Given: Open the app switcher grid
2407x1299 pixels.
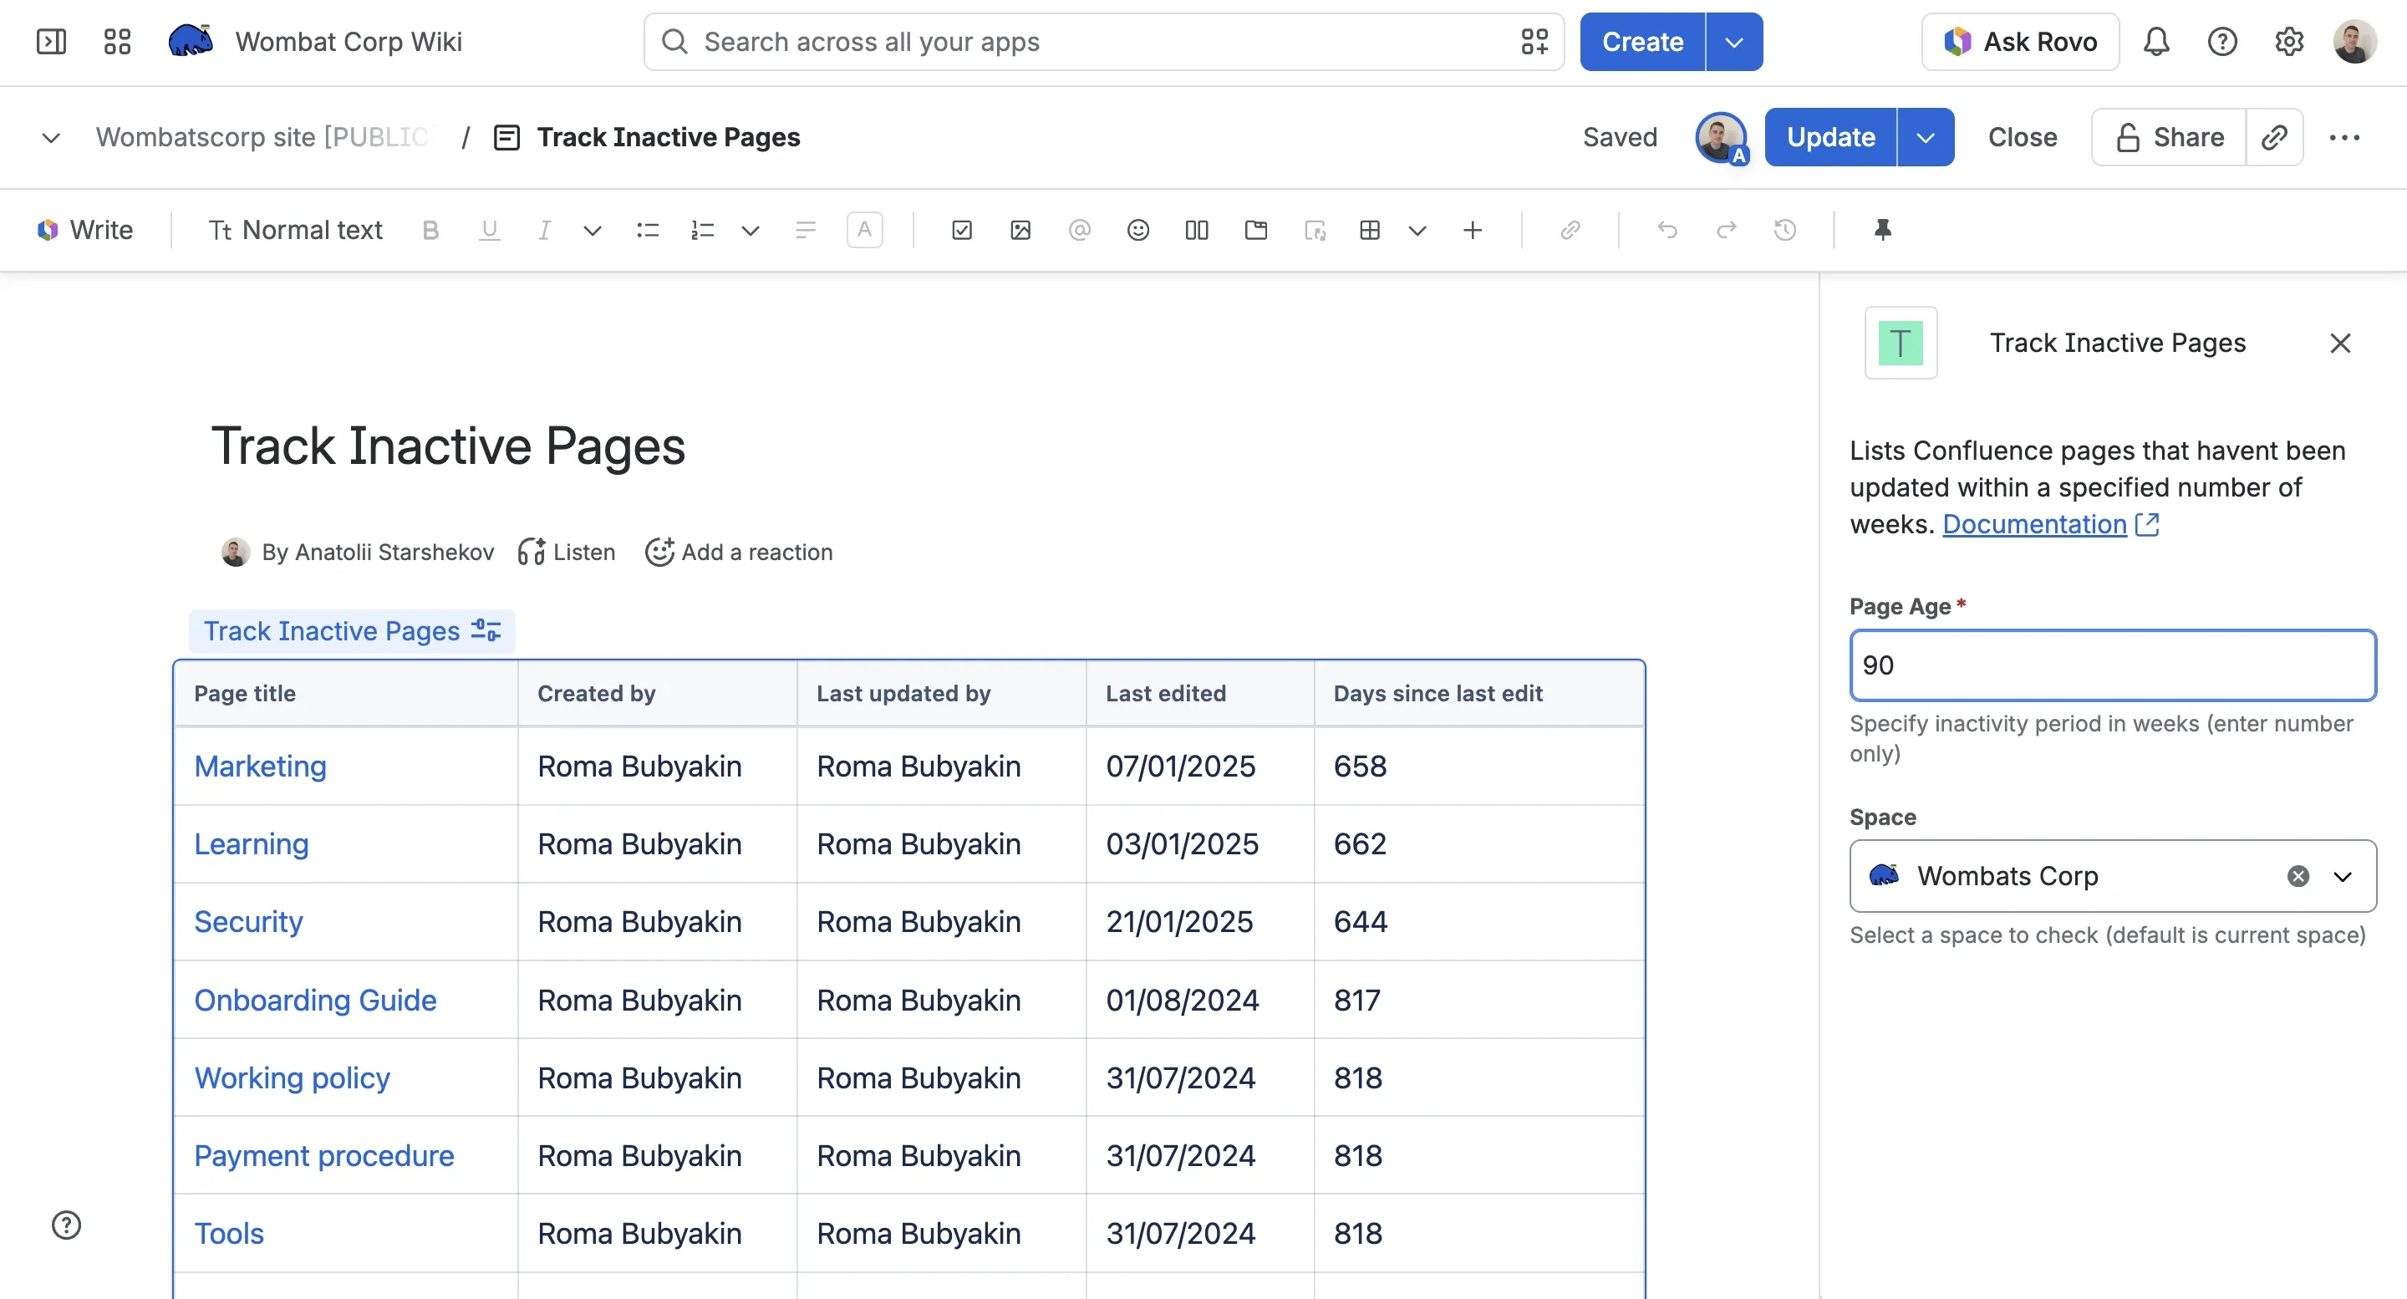Looking at the screenshot, I should (x=117, y=42).
